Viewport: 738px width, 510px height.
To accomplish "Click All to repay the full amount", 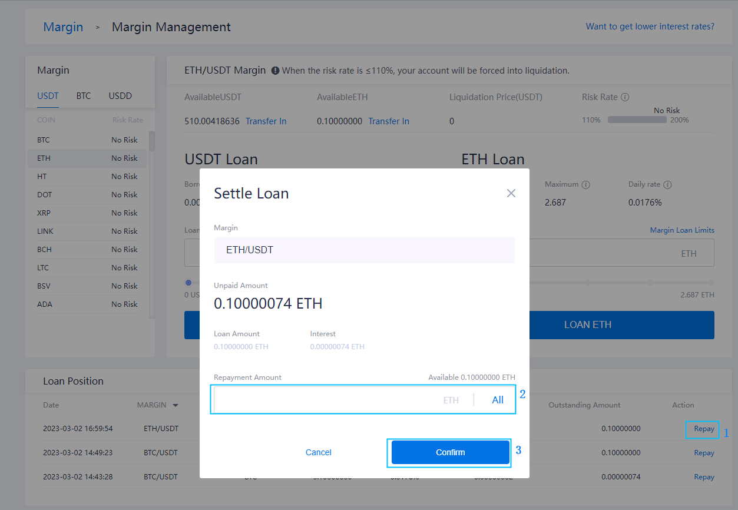I will (x=497, y=400).
